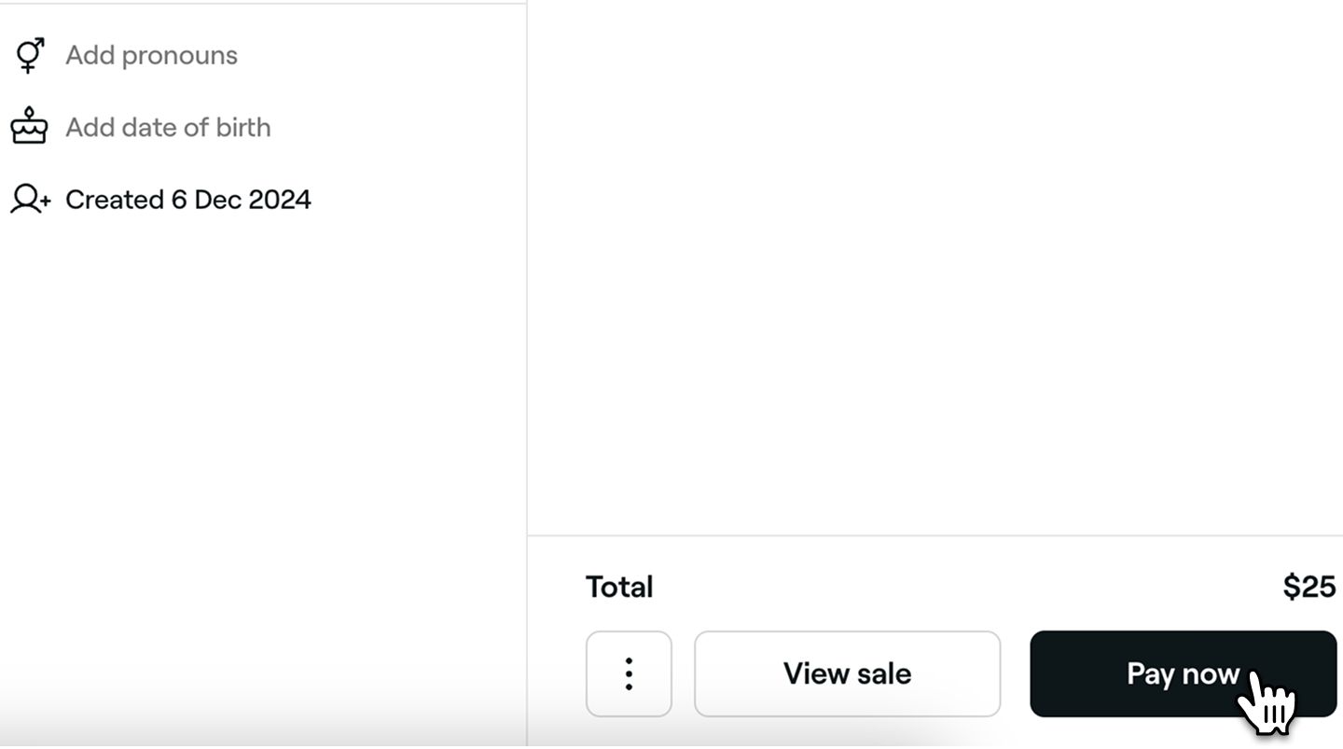The height and width of the screenshot is (749, 1343).
Task: Click the 'Total' label
Action: [x=619, y=587]
